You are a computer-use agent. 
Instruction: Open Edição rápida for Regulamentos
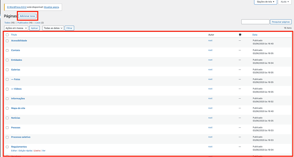[25, 151]
